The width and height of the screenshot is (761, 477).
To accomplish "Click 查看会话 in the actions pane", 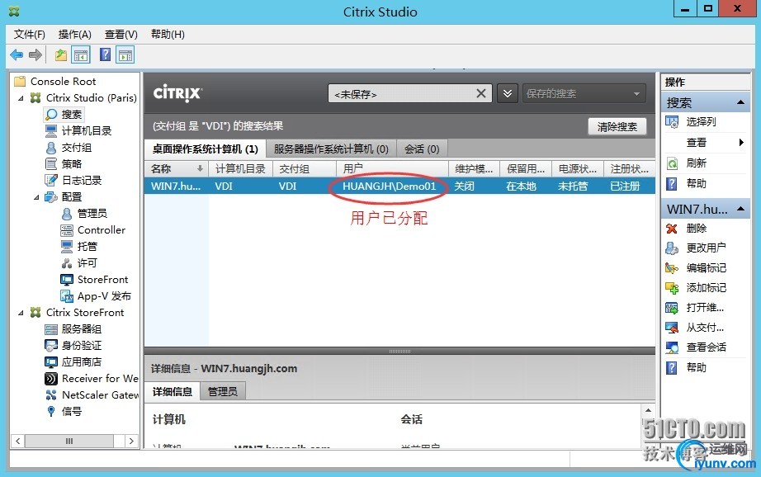I will tap(706, 347).
